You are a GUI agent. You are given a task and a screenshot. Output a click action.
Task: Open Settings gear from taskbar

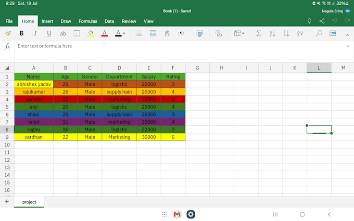pos(191,214)
